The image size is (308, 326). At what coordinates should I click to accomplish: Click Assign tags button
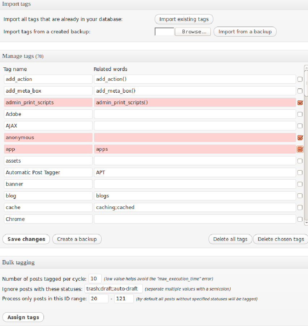(23, 317)
